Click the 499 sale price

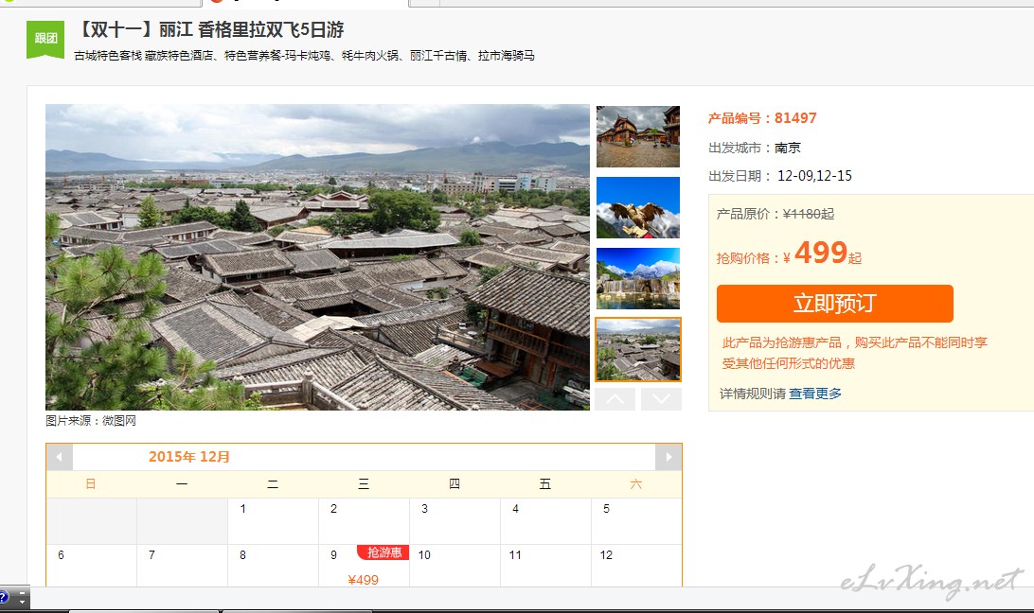point(821,253)
